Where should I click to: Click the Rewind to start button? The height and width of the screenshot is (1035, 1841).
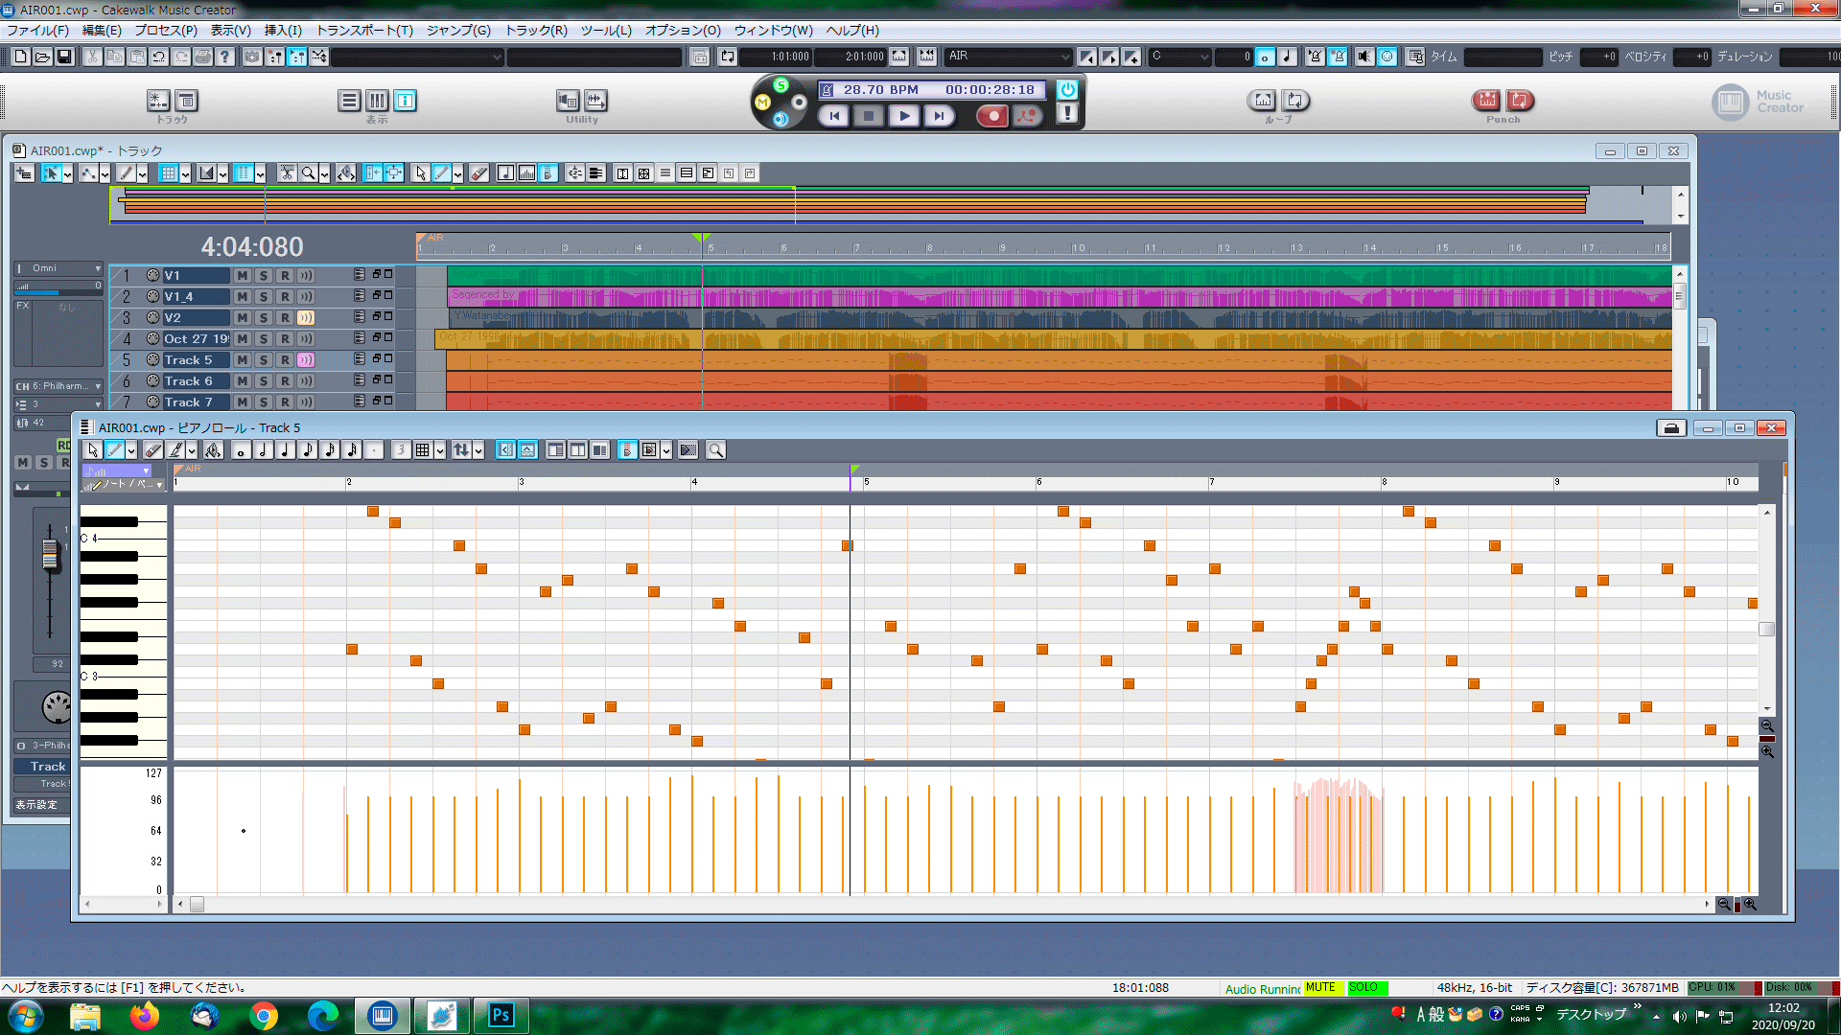834,116
